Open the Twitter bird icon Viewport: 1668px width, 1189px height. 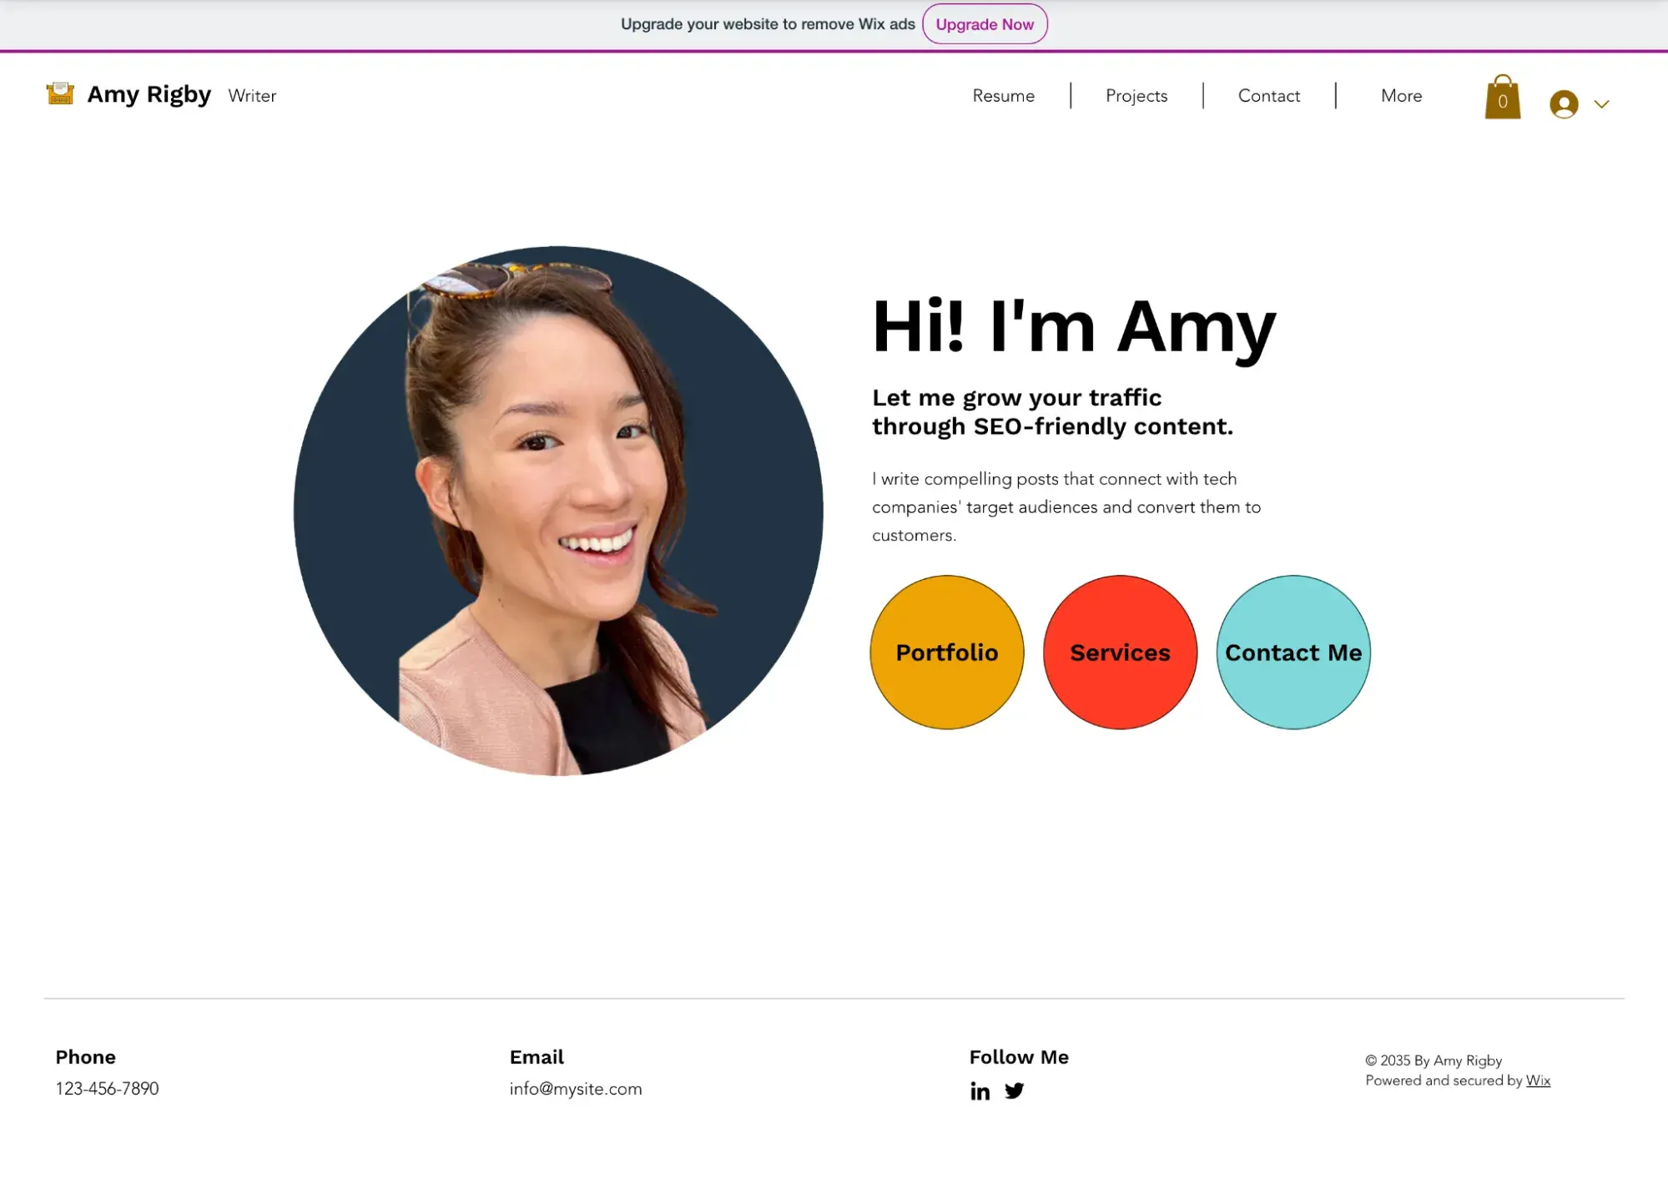coord(1014,1091)
